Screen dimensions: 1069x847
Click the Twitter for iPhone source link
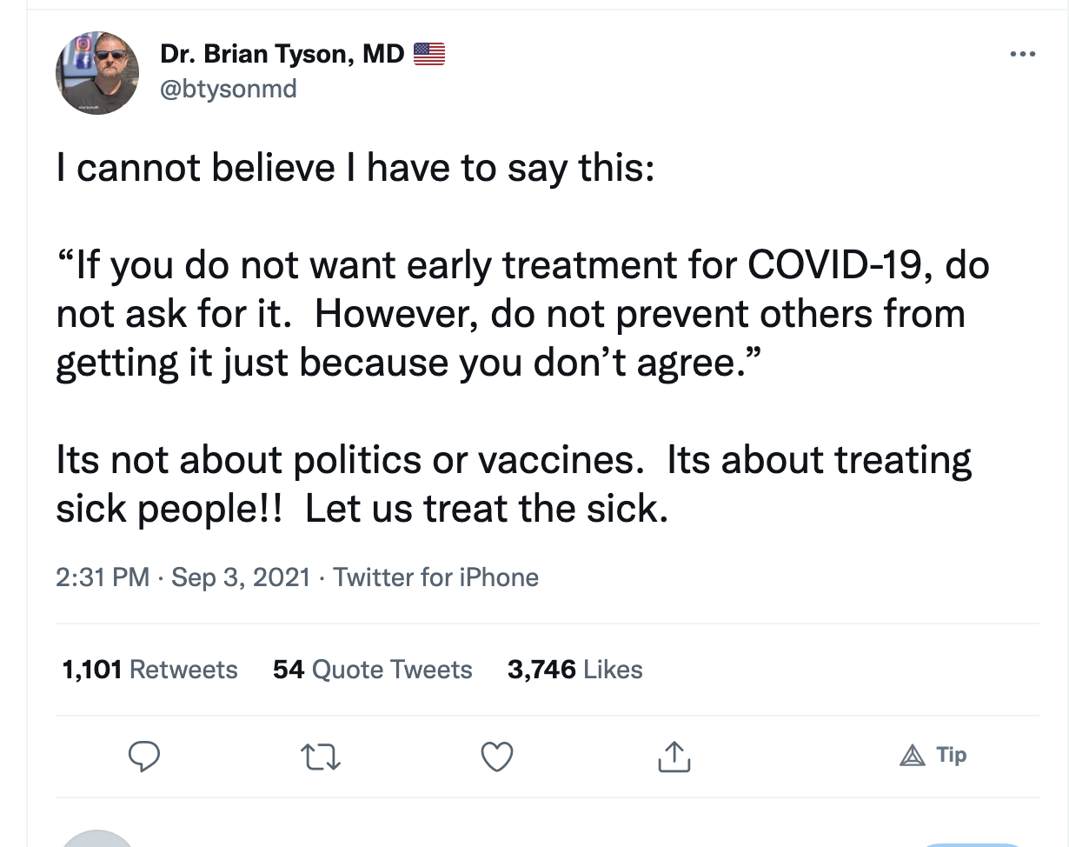click(x=435, y=577)
